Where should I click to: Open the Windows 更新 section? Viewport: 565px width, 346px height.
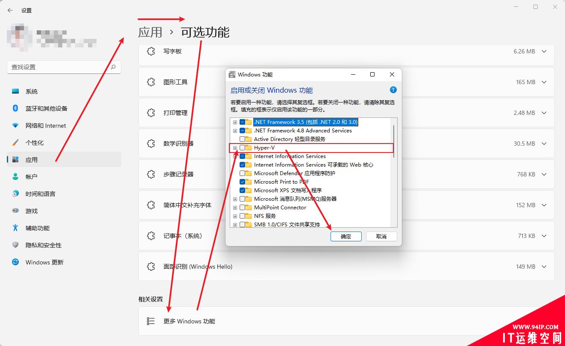pos(64,262)
